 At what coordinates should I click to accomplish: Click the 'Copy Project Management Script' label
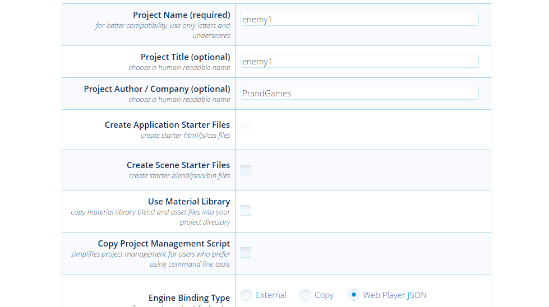[164, 244]
